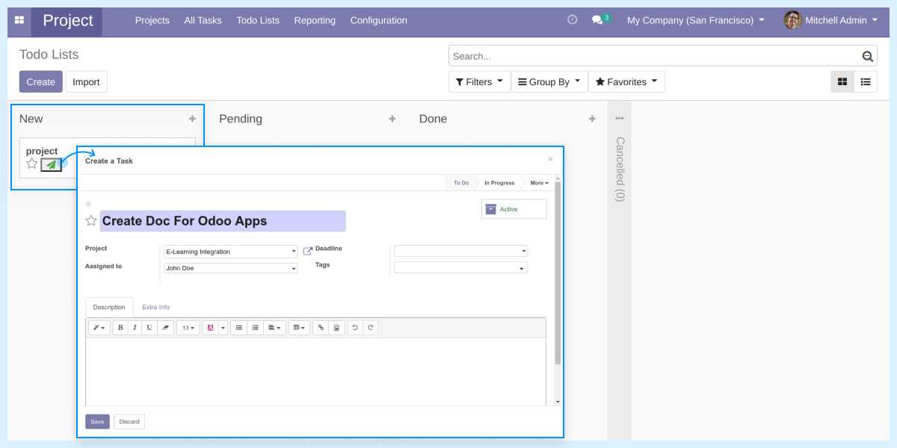Open the Group By dropdown
Viewport: 897px width, 448px height.
tap(549, 81)
